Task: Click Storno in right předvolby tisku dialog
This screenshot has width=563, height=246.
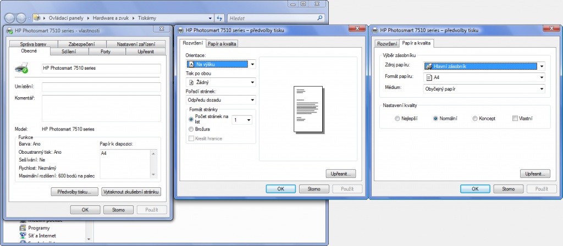Action: [508, 189]
